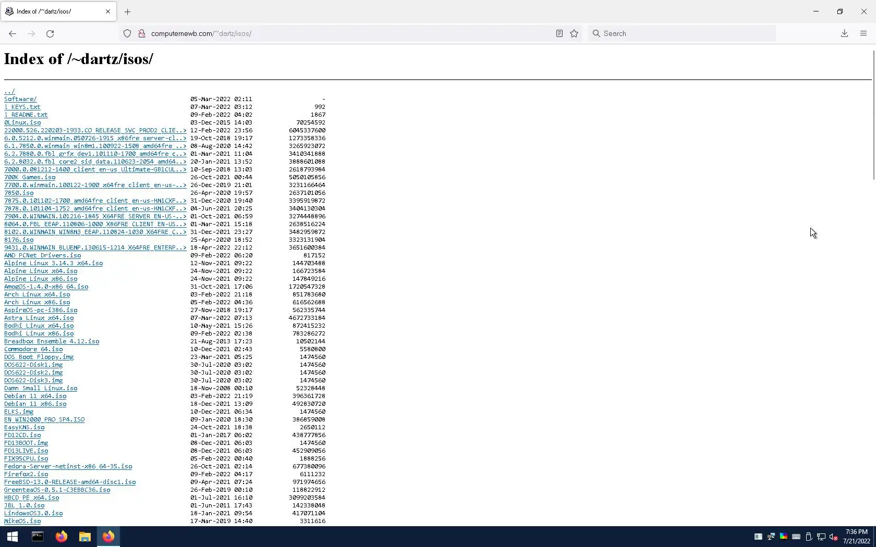The image size is (876, 547).
Task: Open a new browser tab
Action: 128,11
